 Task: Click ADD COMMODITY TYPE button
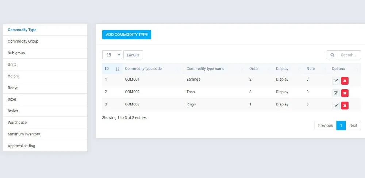click(x=127, y=35)
